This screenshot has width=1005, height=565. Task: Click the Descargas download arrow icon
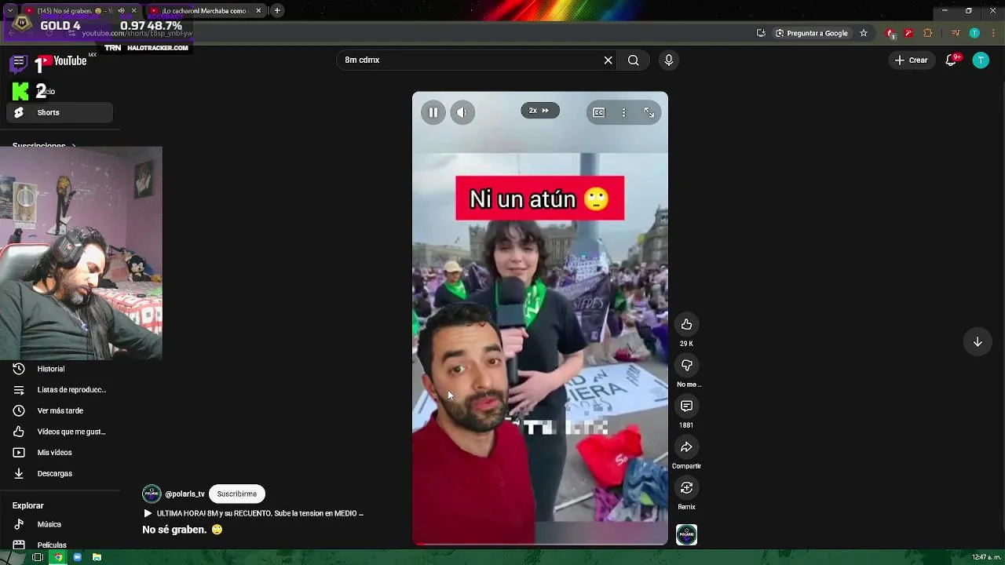(19, 474)
